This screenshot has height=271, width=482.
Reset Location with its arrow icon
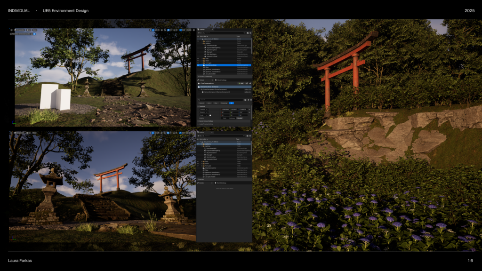pos(249,109)
